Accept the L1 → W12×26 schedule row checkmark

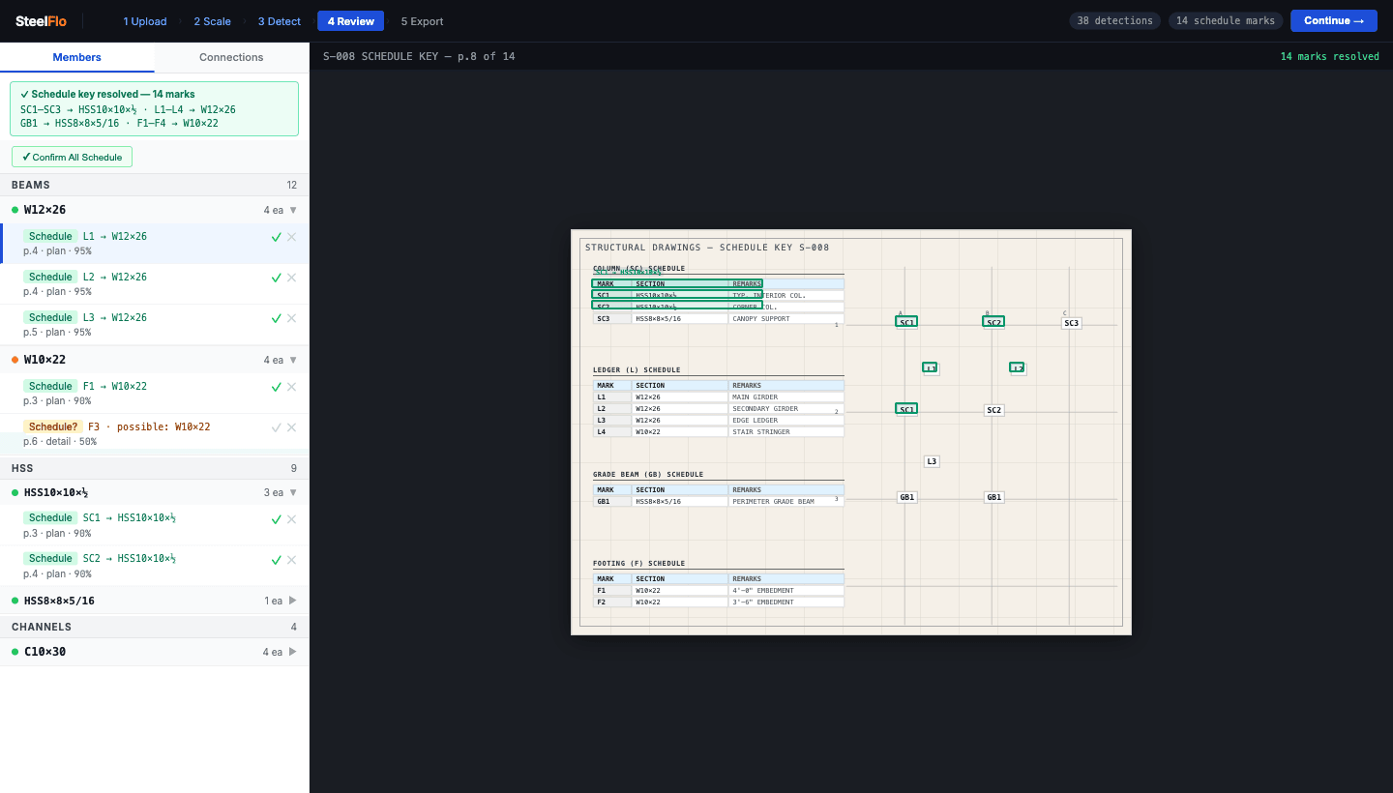276,237
